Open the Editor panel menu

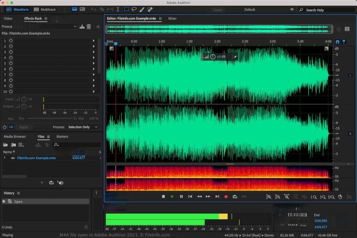click(160, 19)
